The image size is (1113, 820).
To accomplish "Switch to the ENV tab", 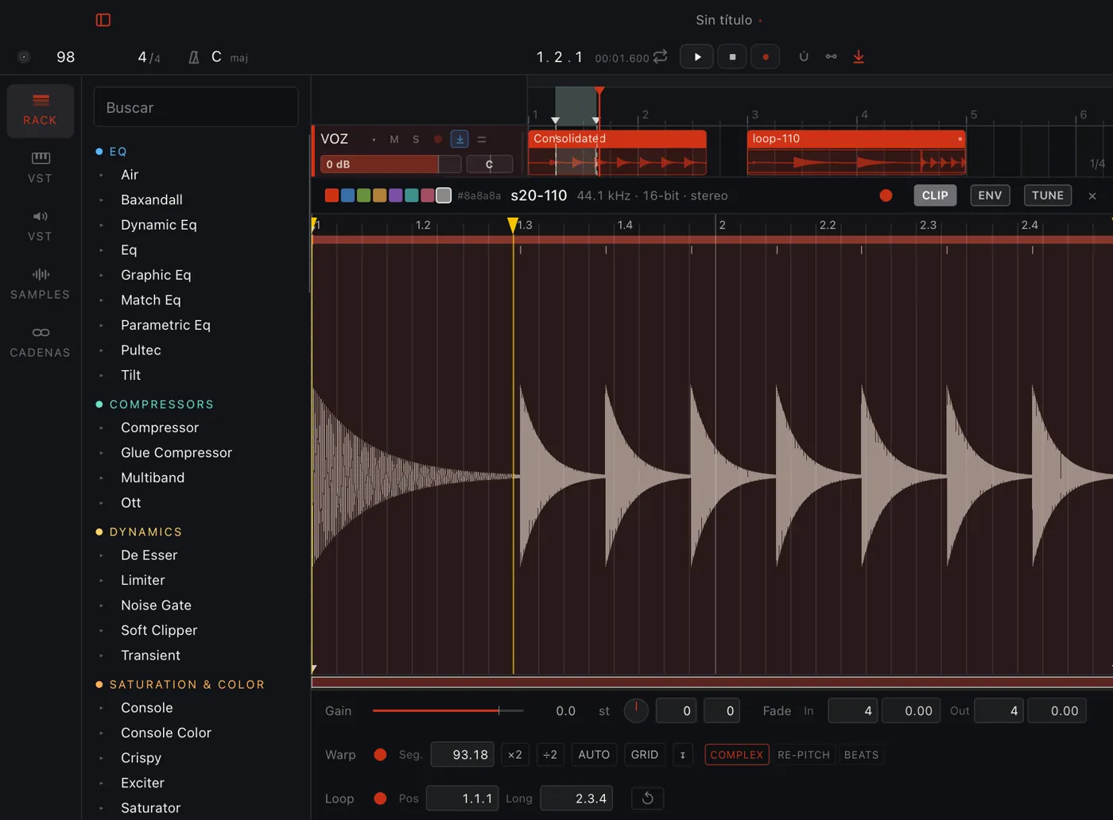I will [990, 195].
